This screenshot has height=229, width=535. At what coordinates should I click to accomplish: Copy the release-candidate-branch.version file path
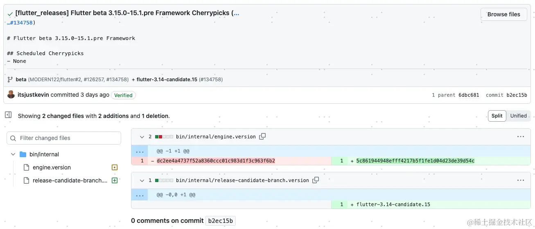pyautogui.click(x=316, y=180)
